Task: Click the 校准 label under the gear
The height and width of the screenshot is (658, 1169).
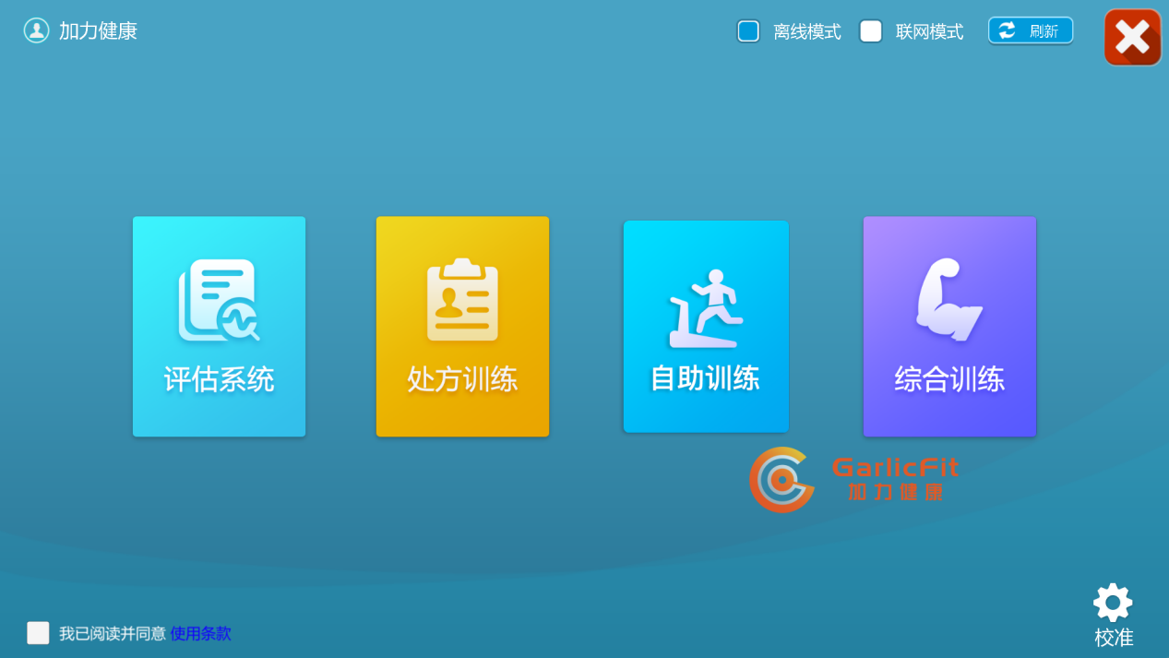Action: click(x=1114, y=638)
